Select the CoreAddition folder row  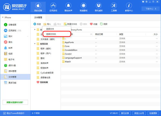tap(110, 50)
